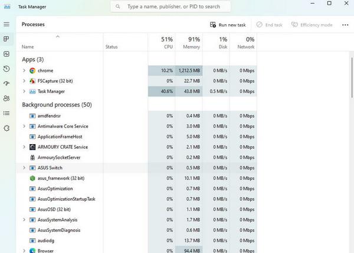Screen dimensions: 354x253
Task: Open Startup apps page in sidebar
Action: point(6,84)
